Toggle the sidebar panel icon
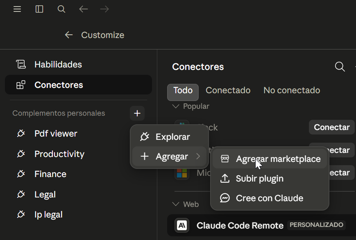Image resolution: width=356 pixels, height=240 pixels. (x=39, y=9)
